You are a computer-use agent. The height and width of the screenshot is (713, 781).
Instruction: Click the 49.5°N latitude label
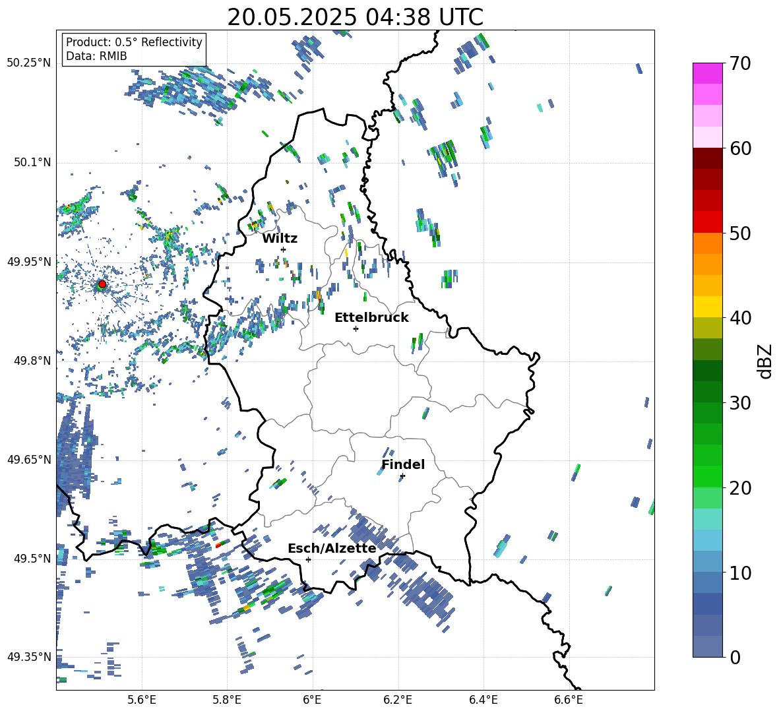tap(32, 558)
